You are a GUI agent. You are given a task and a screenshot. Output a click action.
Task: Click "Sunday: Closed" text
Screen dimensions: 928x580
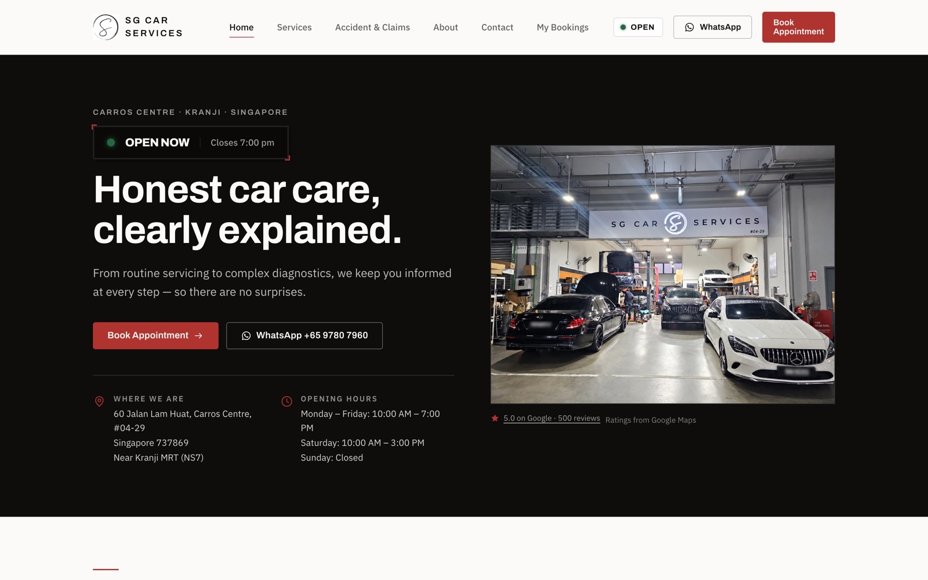(x=332, y=458)
